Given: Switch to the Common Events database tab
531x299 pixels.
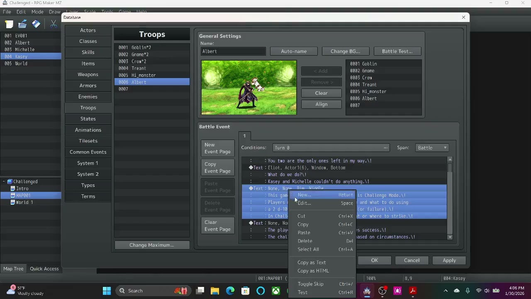Looking at the screenshot, I should click(88, 152).
